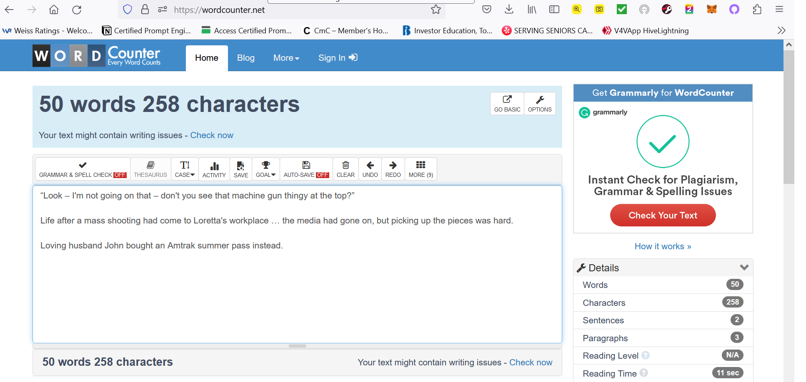Image resolution: width=806 pixels, height=382 pixels.
Task: Collapse the Details panel chevron
Action: [744, 267]
